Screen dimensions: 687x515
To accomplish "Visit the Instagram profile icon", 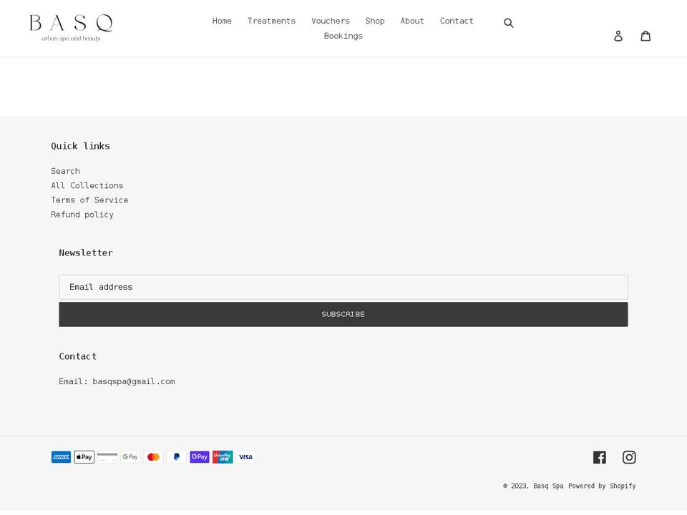I will click(x=629, y=457).
